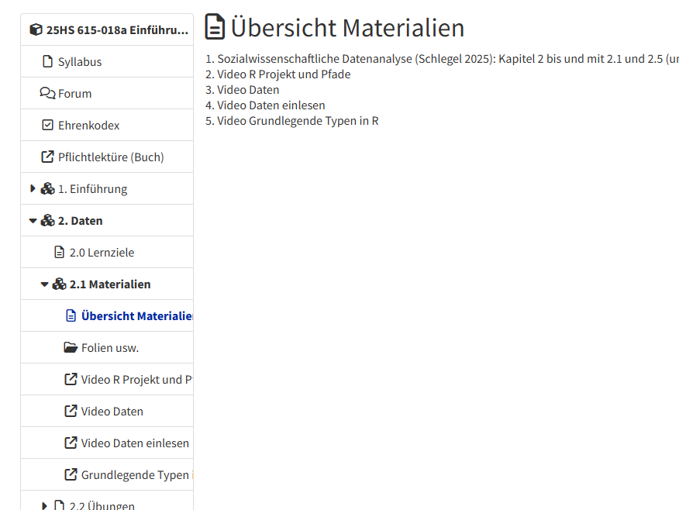Viewport: 679px width, 510px height.
Task: Open Video R Projekt und Pfade sidebar entry
Action: pyautogui.click(x=136, y=380)
